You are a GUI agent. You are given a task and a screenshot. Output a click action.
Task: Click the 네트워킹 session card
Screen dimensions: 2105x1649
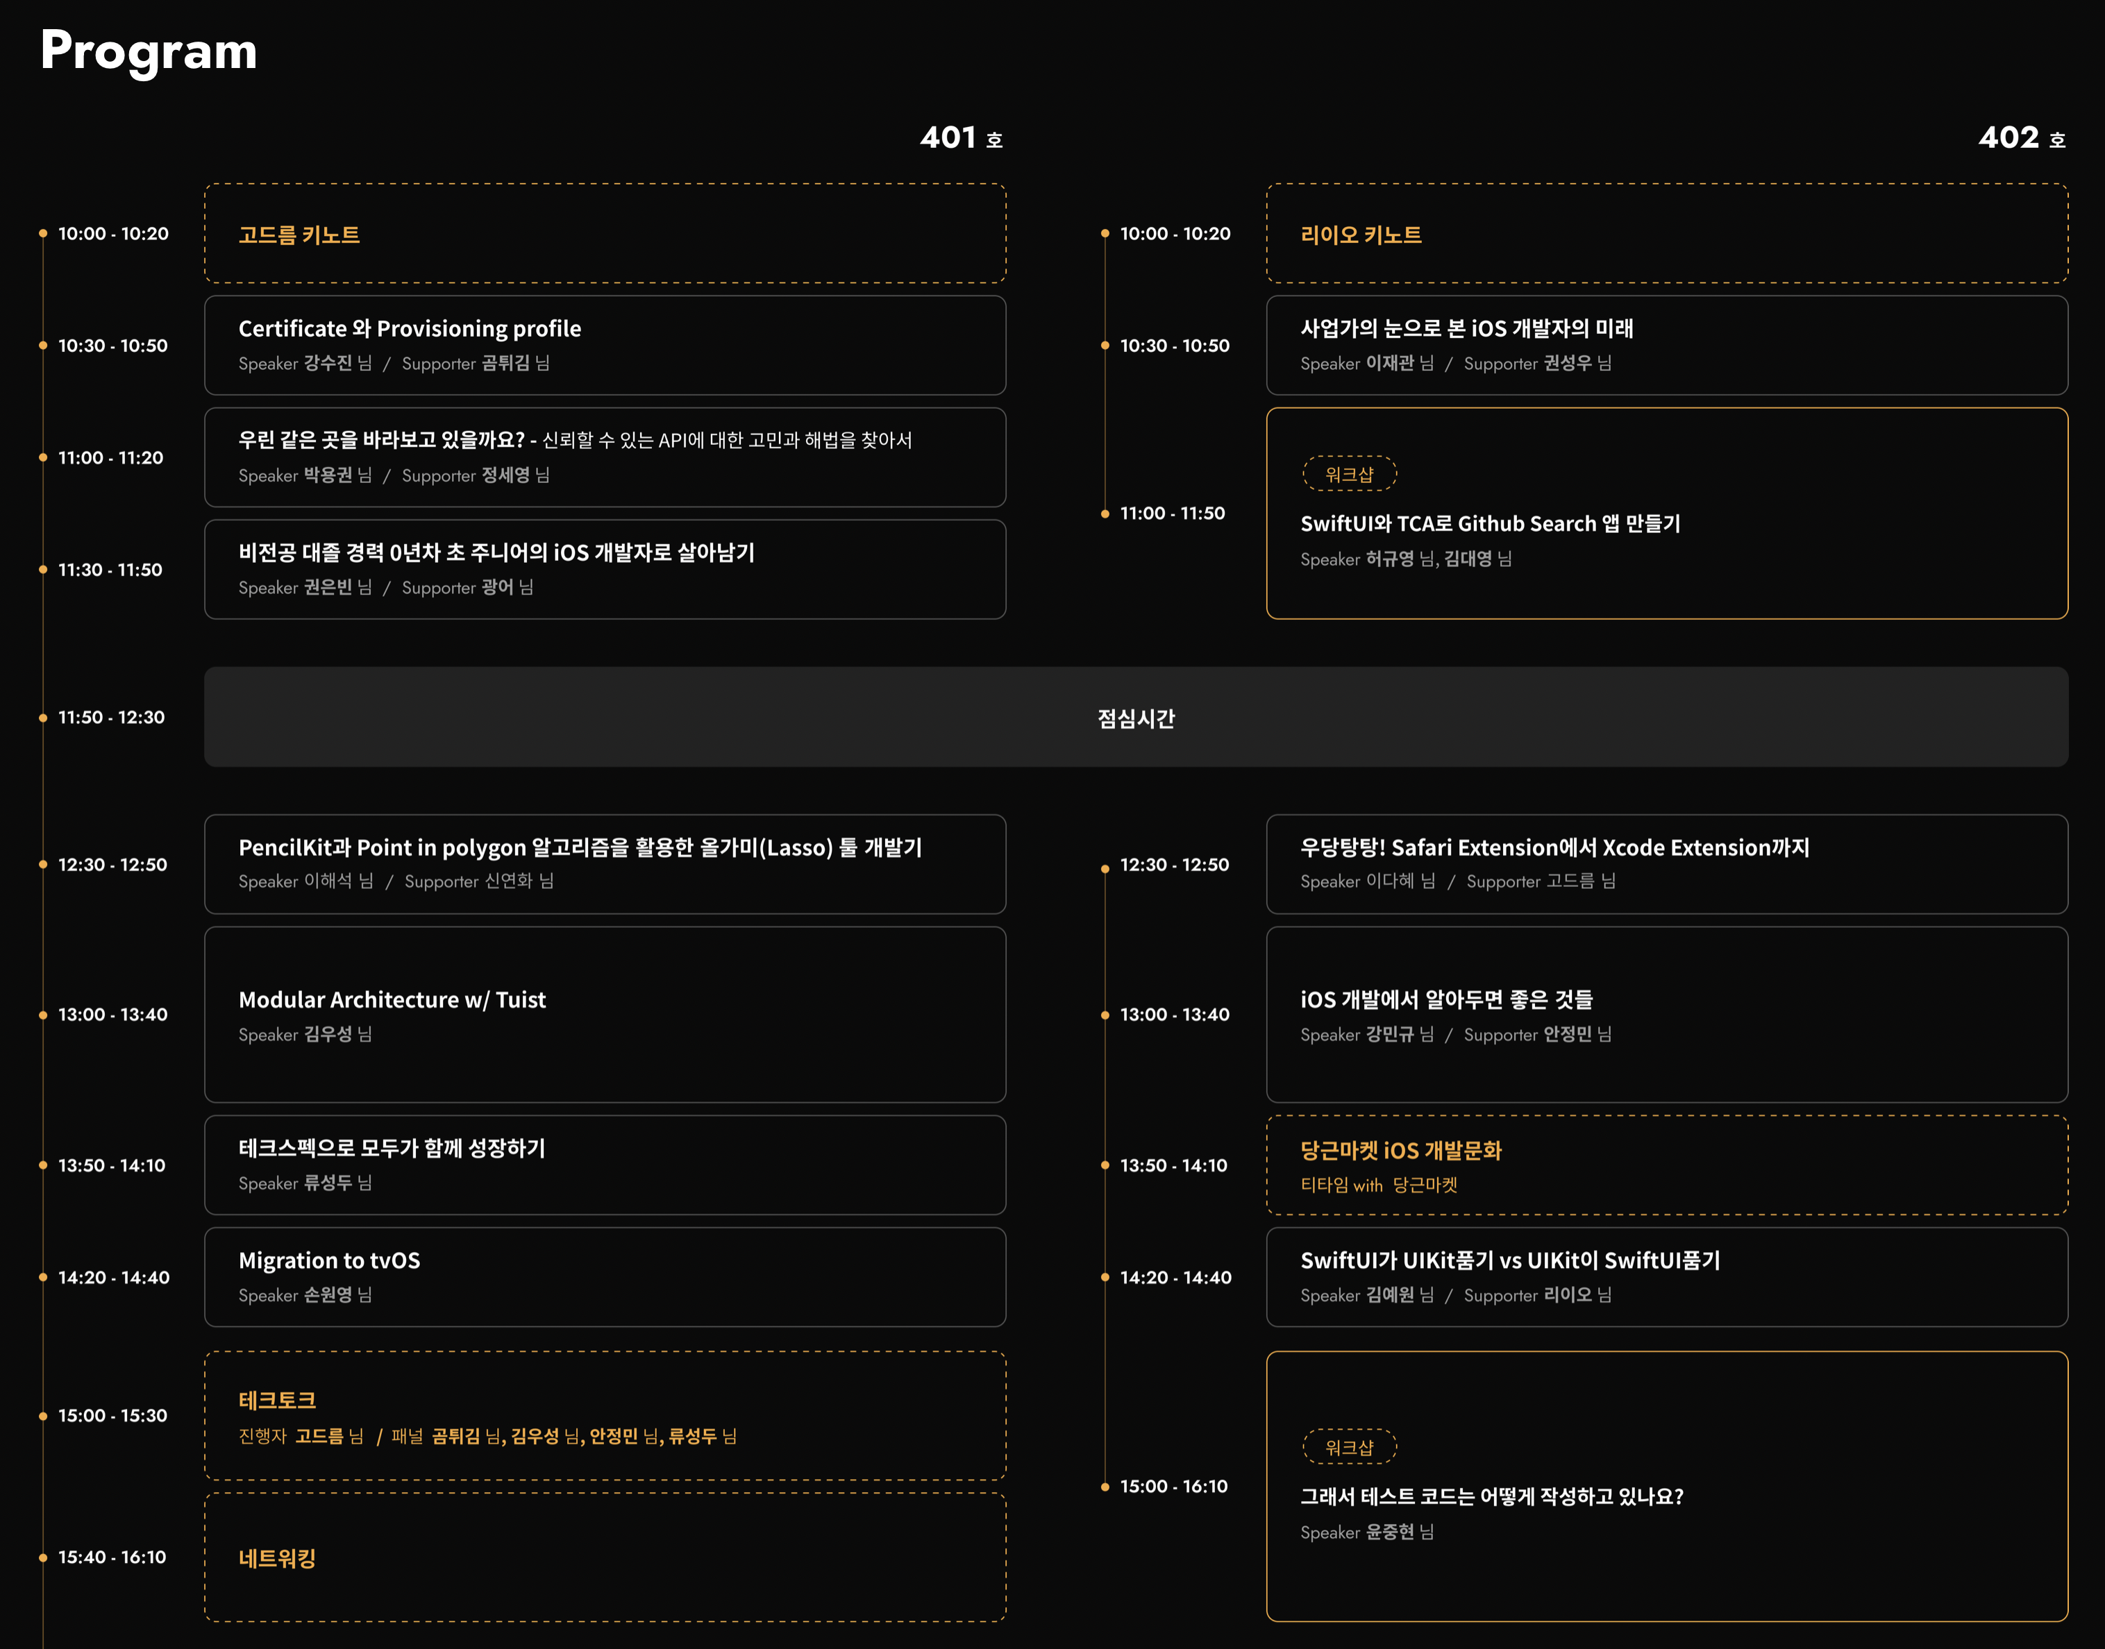tap(605, 1557)
